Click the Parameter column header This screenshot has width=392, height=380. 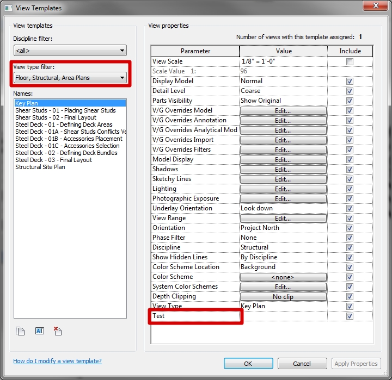coord(195,51)
